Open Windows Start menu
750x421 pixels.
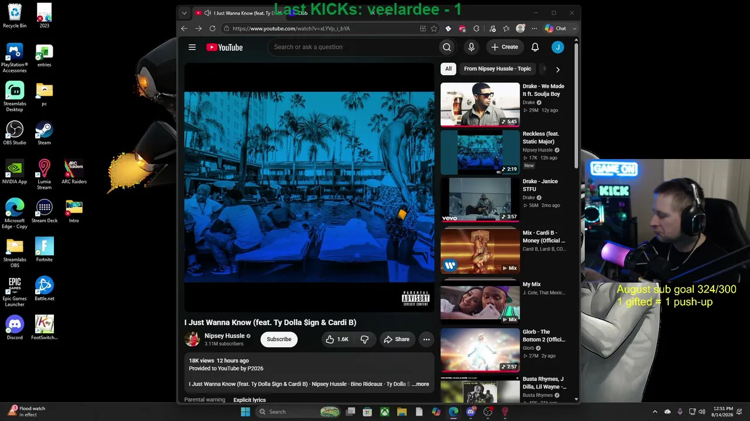[246, 412]
